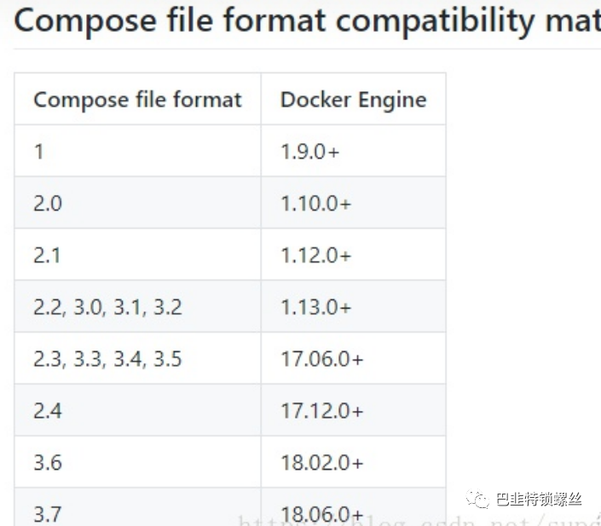Select the 2.3, 3.3, 3.4, 3.5 cell
601x526 pixels.
(137, 358)
